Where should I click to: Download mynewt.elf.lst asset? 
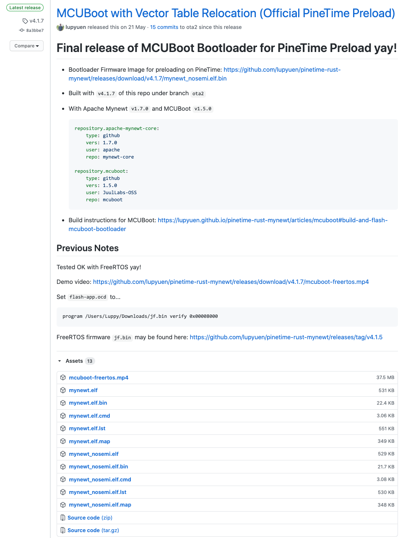point(87,428)
